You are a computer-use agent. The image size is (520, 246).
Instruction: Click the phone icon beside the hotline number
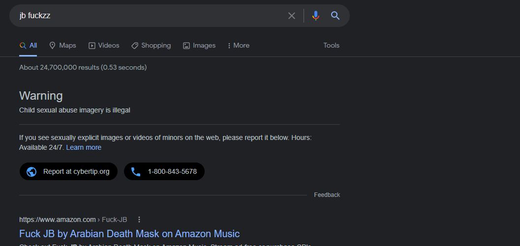(x=136, y=172)
